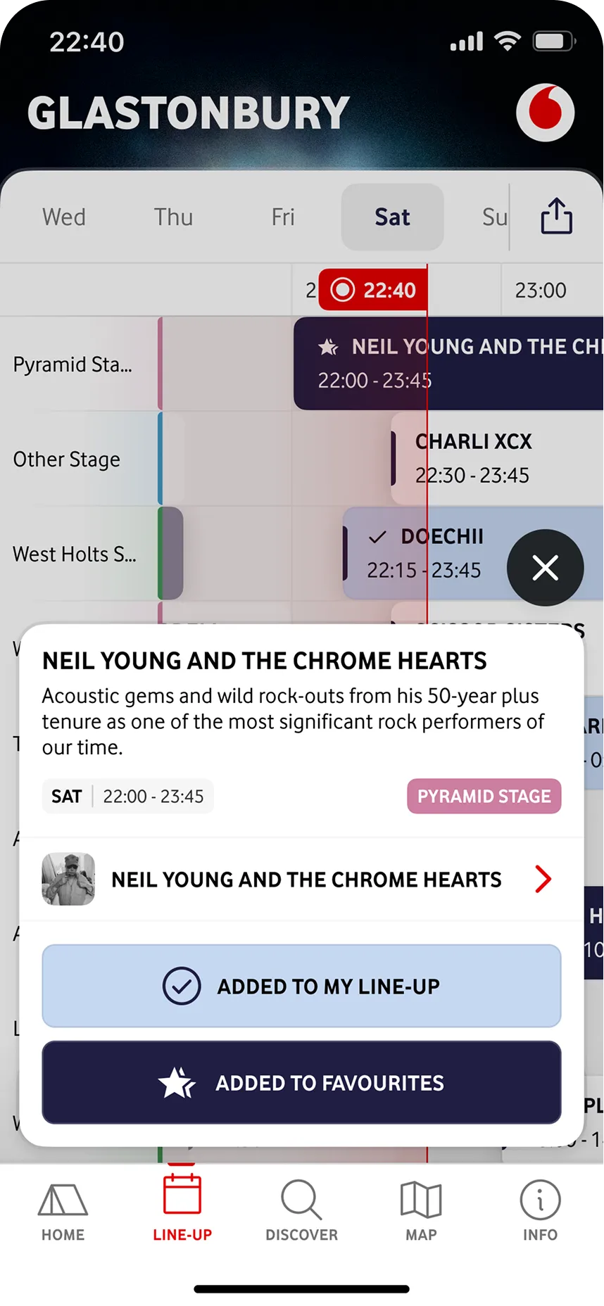The width and height of the screenshot is (604, 1306).
Task: Toggle Added to My Line-up button
Action: pos(301,986)
